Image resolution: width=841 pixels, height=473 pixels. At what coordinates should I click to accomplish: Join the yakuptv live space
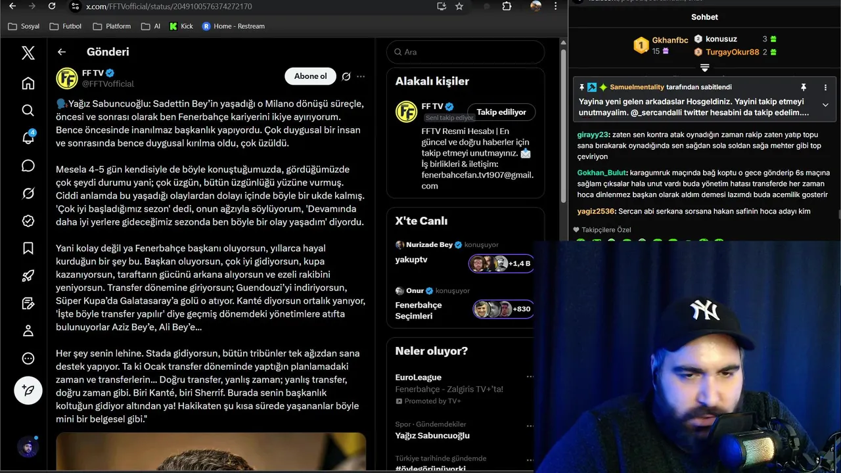[x=411, y=259]
